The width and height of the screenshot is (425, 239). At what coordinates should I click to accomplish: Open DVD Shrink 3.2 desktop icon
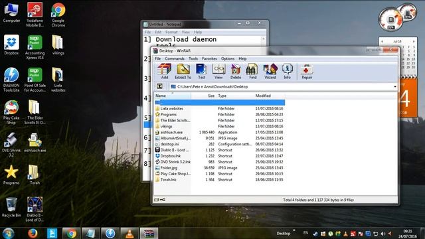tap(11, 145)
